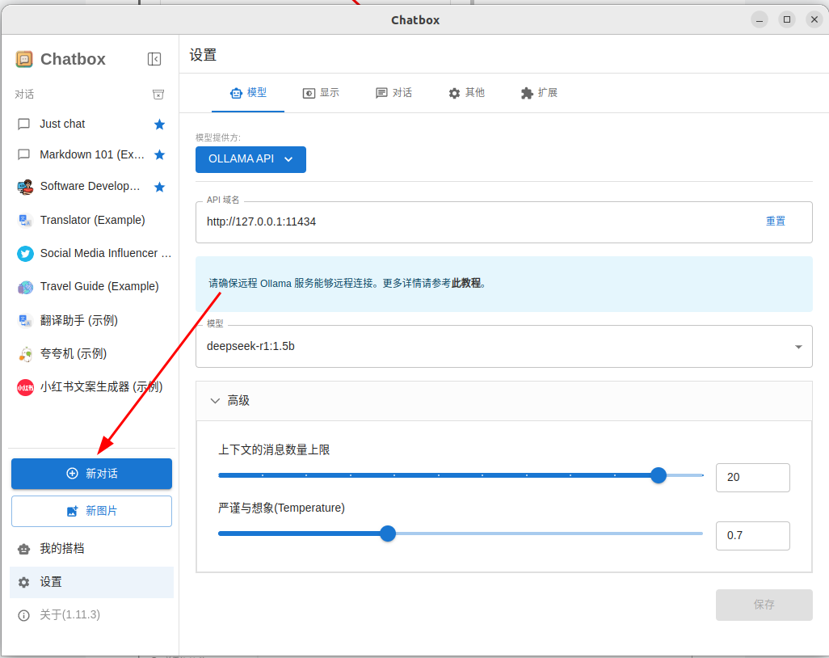This screenshot has height=658, width=829.
Task: Open the 此教程 tutorial link
Action: pos(465,284)
